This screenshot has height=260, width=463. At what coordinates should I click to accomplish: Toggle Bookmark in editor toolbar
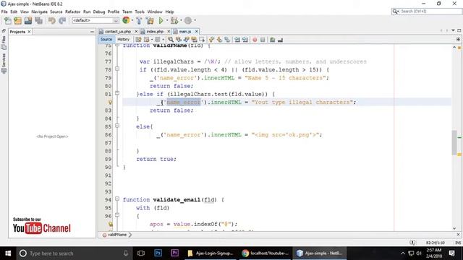[227, 40]
